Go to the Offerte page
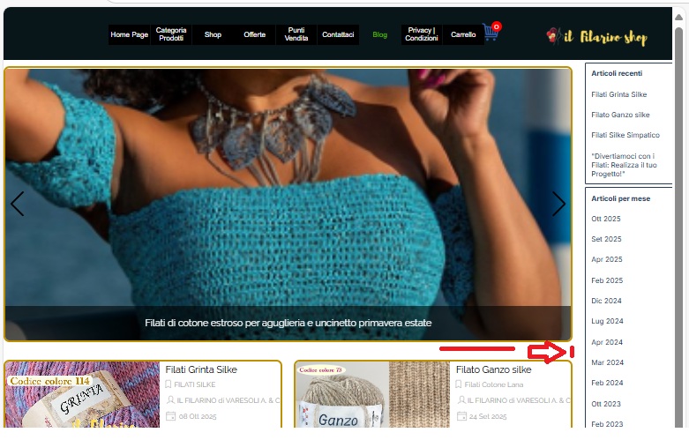Image resolution: width=689 pixels, height=440 pixels. pos(254,35)
